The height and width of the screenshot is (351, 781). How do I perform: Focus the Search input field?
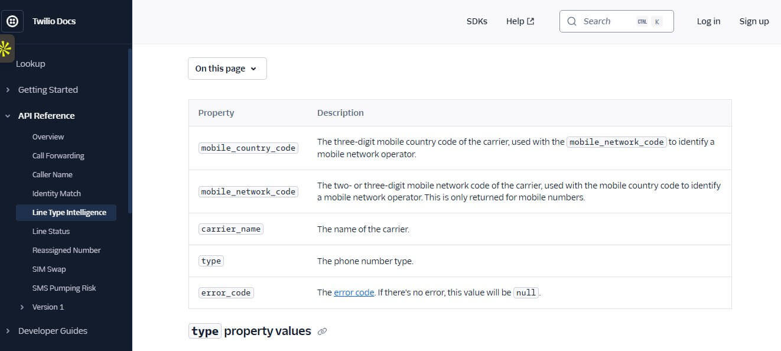click(x=616, y=21)
